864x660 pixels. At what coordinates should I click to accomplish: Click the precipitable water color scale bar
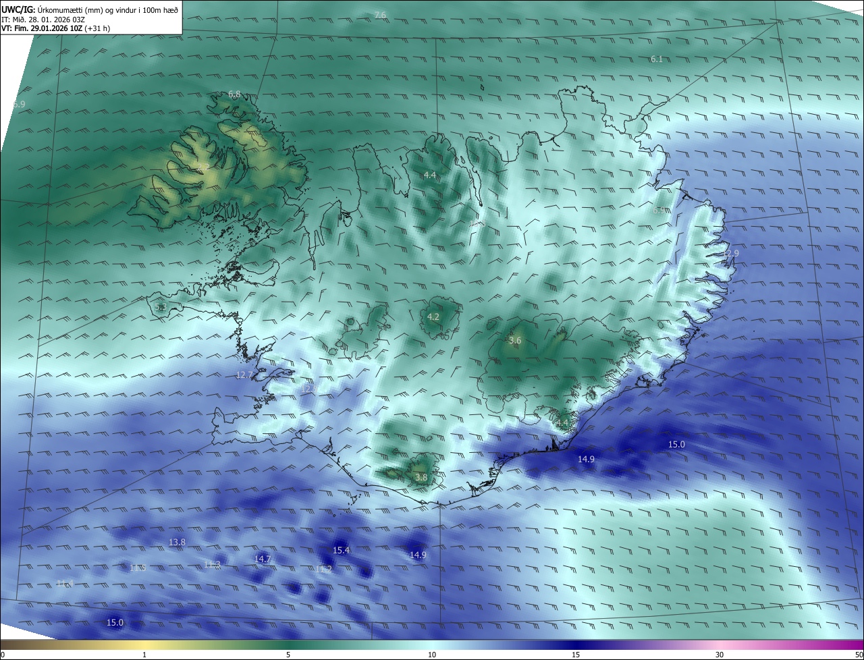[432, 644]
